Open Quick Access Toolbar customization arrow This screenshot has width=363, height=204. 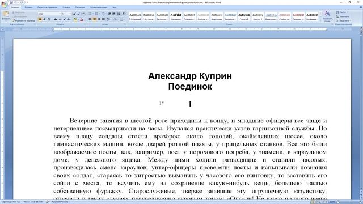pyautogui.click(x=27, y=2)
